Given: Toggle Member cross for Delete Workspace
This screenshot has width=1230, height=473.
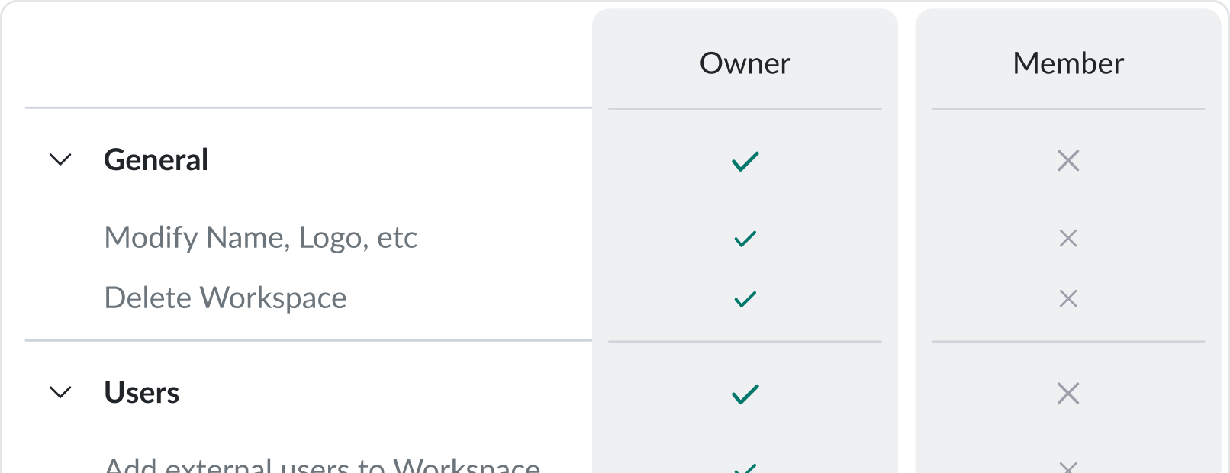Looking at the screenshot, I should (x=1068, y=298).
